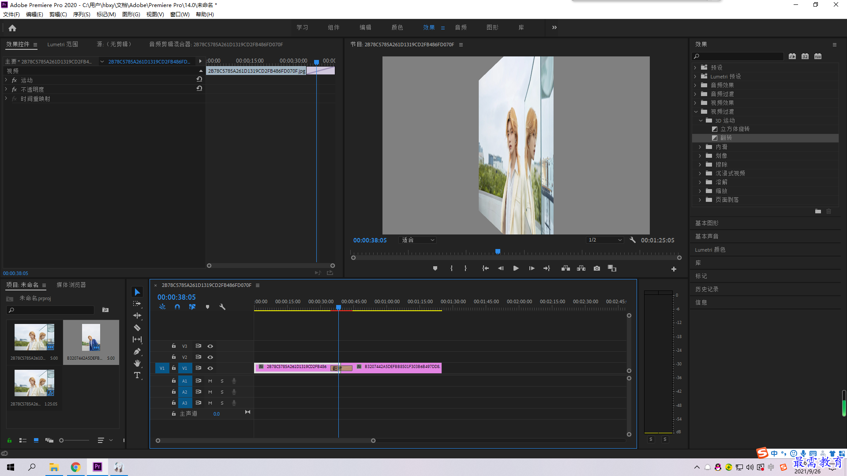Viewport: 847px width, 476px height.
Task: Go to In point in program monitor
Action: [x=485, y=268]
